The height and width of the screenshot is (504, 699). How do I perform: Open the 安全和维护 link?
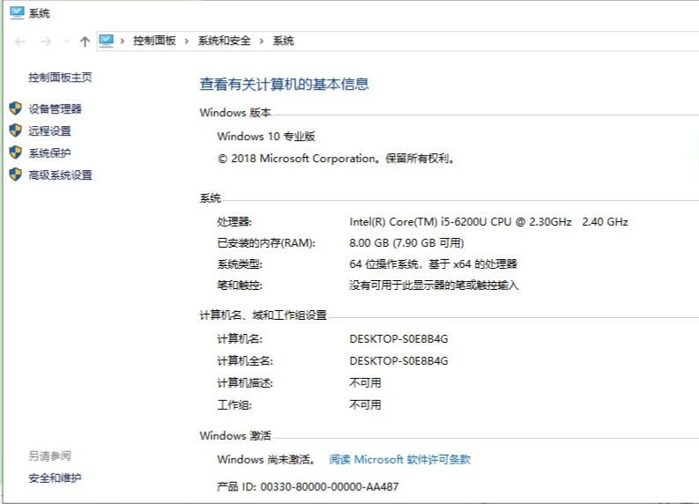tap(55, 478)
